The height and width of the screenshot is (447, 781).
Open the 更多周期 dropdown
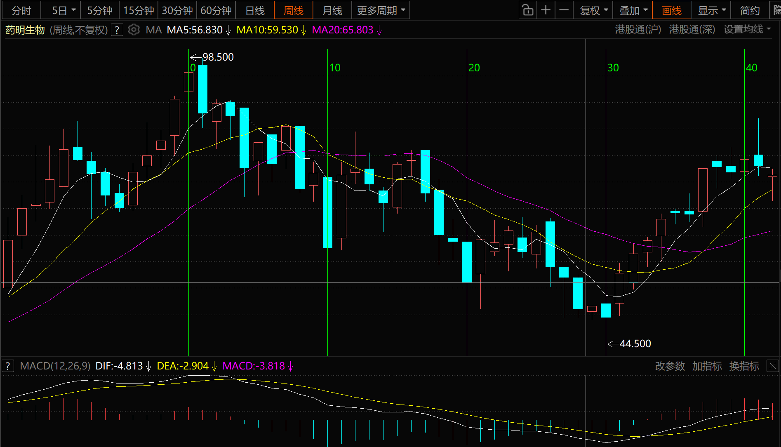click(x=381, y=10)
